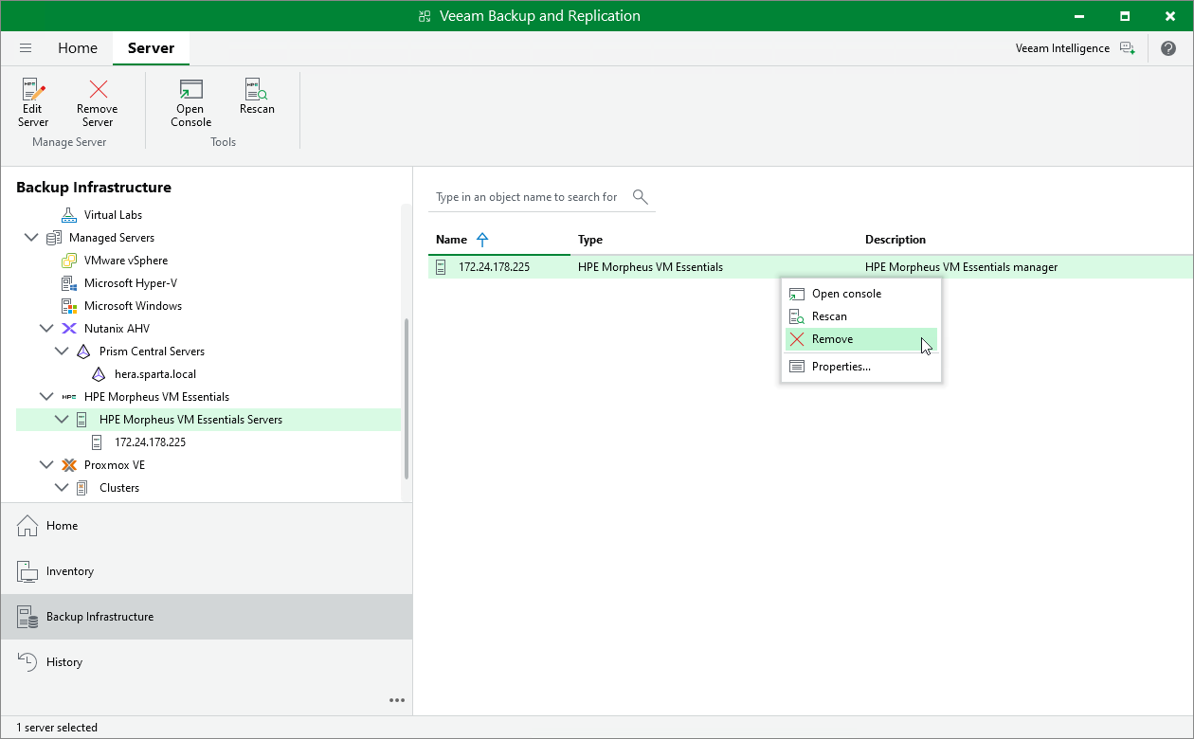Click the search magnifier icon
This screenshot has height=739, width=1194.
coord(641,197)
